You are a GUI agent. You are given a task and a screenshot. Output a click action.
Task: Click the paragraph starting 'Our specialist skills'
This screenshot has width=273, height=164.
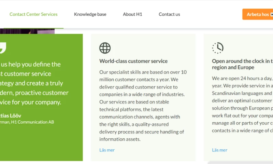click(143, 106)
